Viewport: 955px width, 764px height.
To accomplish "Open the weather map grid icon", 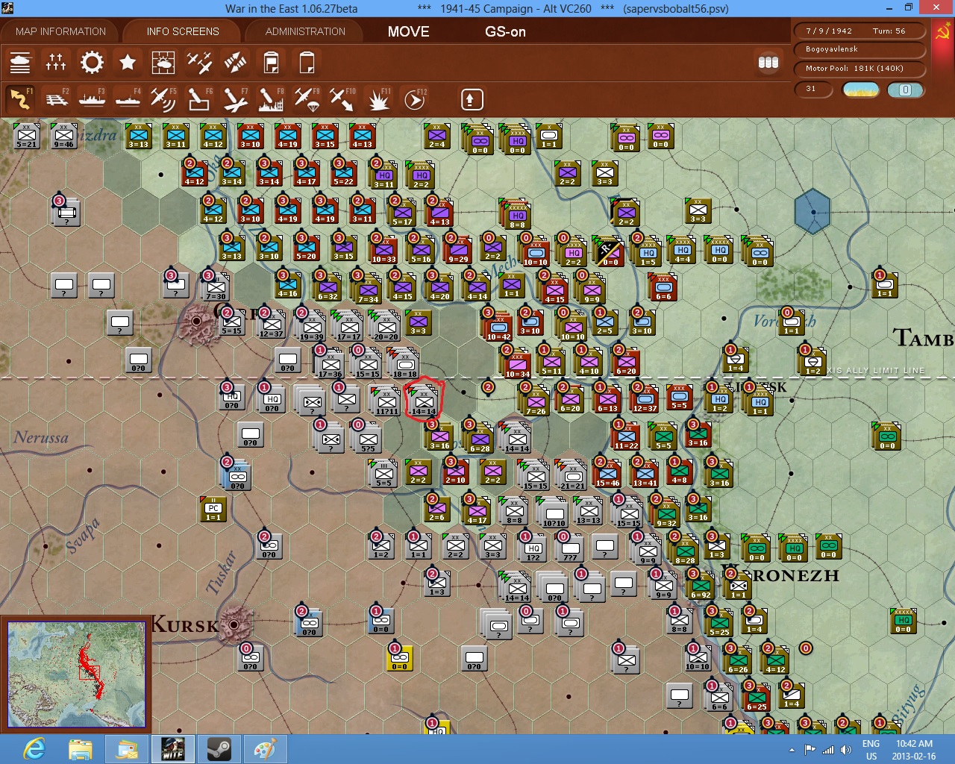I will click(x=163, y=63).
